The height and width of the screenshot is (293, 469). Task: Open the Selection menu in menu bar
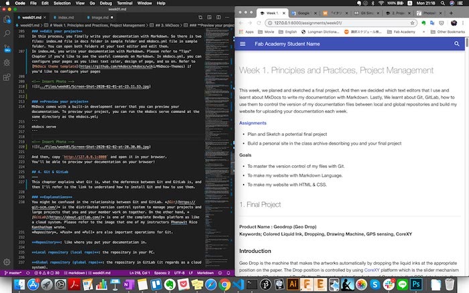tap(62, 3)
